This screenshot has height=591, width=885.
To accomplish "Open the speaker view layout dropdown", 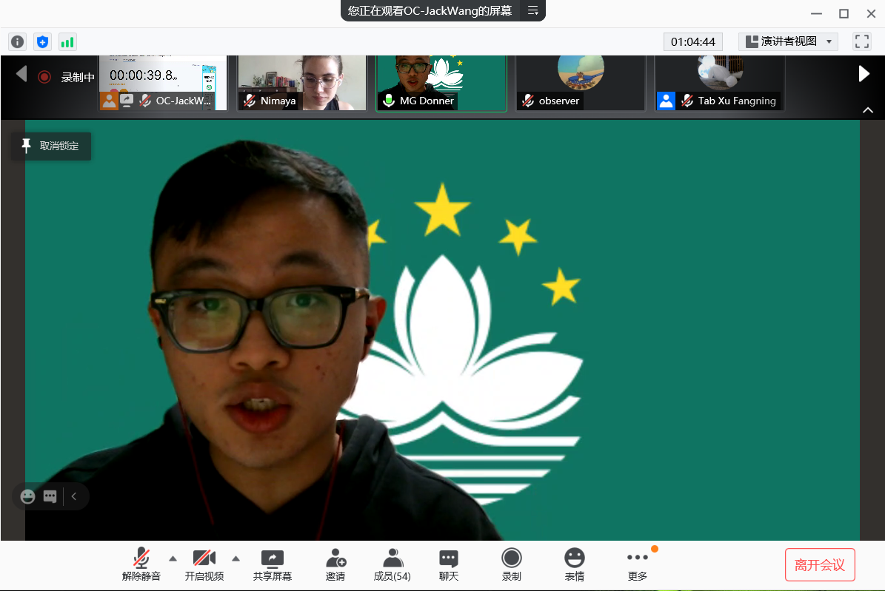I will 788,41.
